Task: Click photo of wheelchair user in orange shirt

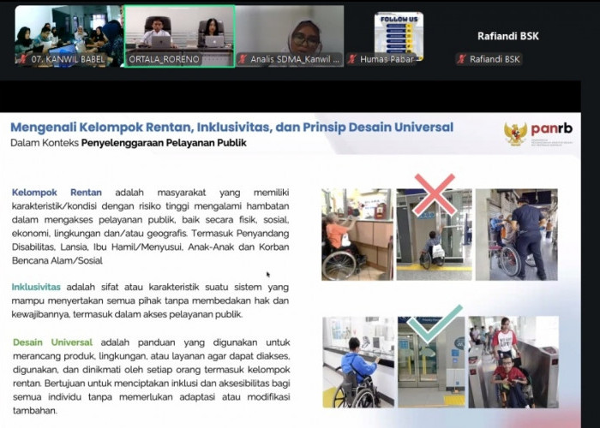Action: point(357,235)
